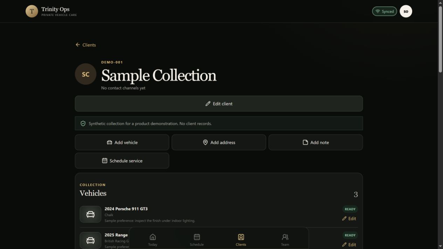Add an address for this client
Screen dimensions: 443x249
219,142
